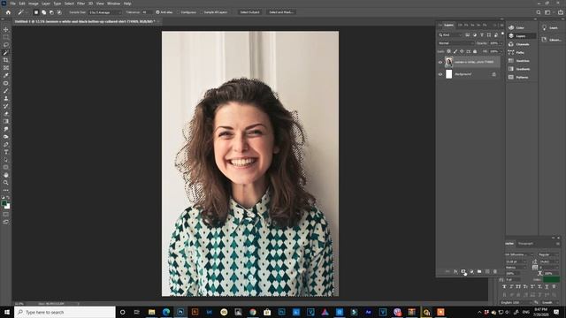This screenshot has width=566, height=318.
Task: Select the Brush tool
Action: [6, 91]
